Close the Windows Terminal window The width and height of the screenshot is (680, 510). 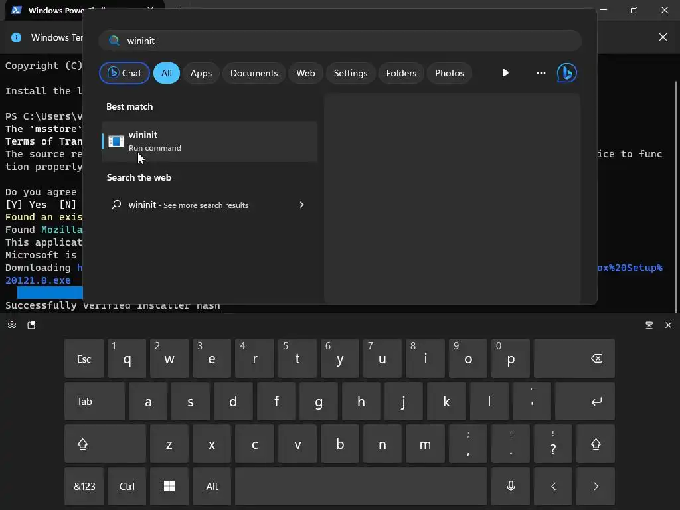[x=665, y=9]
